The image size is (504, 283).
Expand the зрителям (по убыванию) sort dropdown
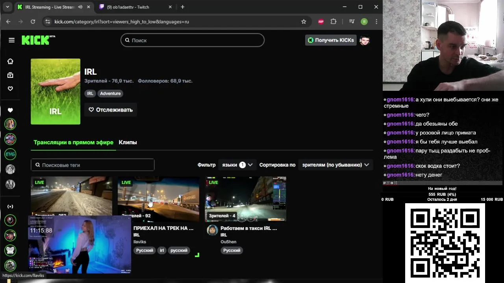point(336,165)
